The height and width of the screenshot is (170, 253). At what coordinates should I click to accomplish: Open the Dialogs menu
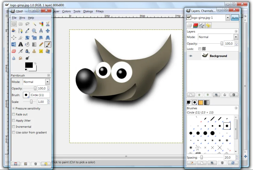(88, 11)
